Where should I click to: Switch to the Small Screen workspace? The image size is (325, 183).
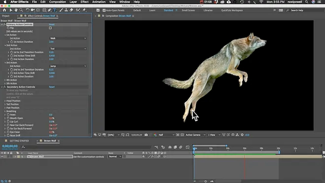188,10
